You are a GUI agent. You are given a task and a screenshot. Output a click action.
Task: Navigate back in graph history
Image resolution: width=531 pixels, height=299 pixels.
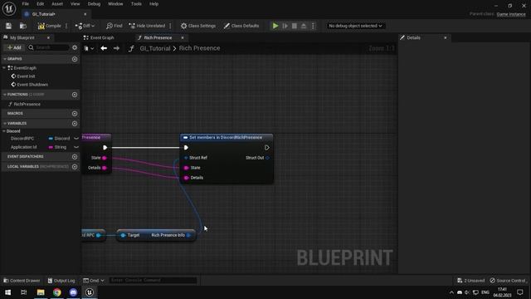[104, 48]
